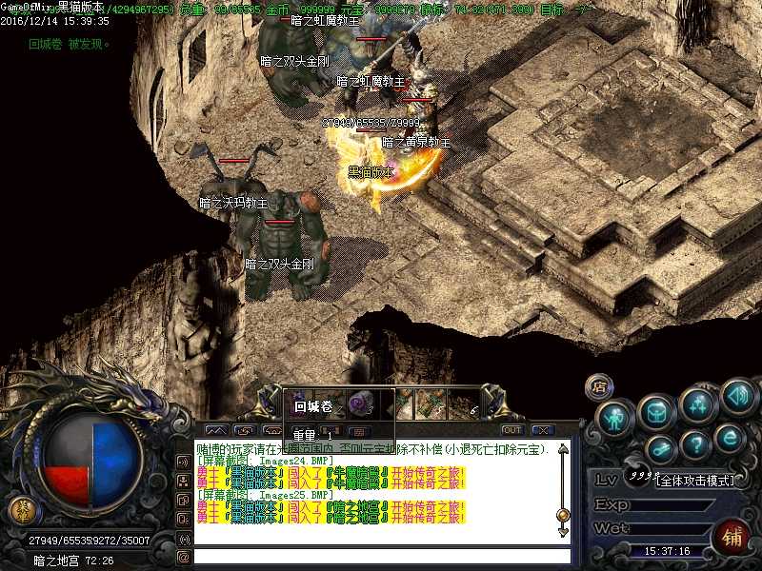Open the 店 shop round button
This screenshot has height=571, width=762.
coord(599,387)
